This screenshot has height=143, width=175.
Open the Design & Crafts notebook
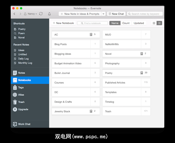tap(76, 102)
